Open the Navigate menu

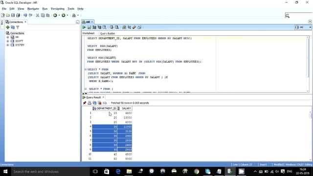tap(33, 9)
